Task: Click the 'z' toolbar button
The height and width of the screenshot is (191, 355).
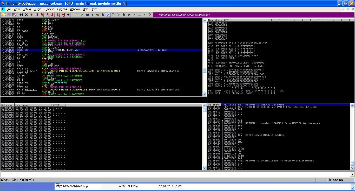Action: [x=129, y=15]
